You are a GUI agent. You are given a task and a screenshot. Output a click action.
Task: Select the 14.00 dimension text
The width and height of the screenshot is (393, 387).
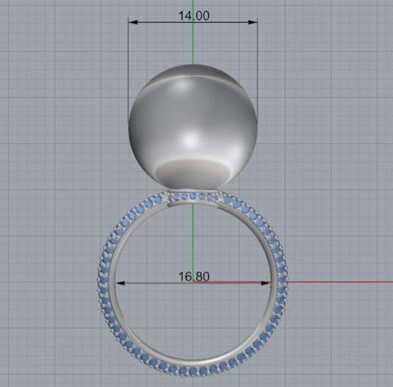[x=194, y=16]
